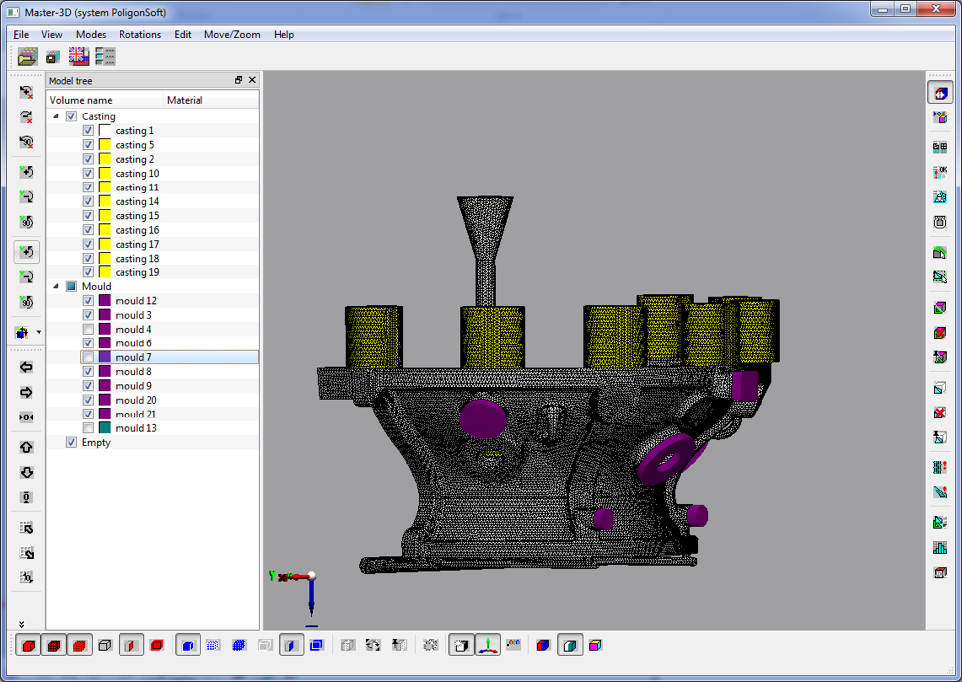Click the right arrow move icon

[x=27, y=392]
